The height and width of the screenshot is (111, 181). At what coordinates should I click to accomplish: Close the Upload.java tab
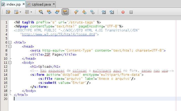tap(54, 4)
